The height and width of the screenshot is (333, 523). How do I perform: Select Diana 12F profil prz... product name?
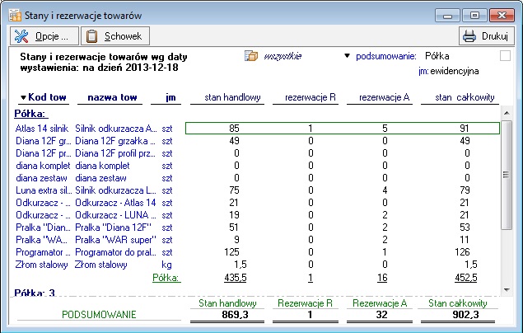(x=115, y=153)
